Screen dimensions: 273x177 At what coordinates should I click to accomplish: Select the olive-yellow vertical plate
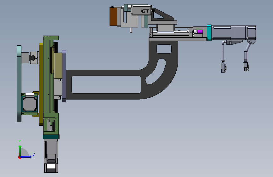41,84
